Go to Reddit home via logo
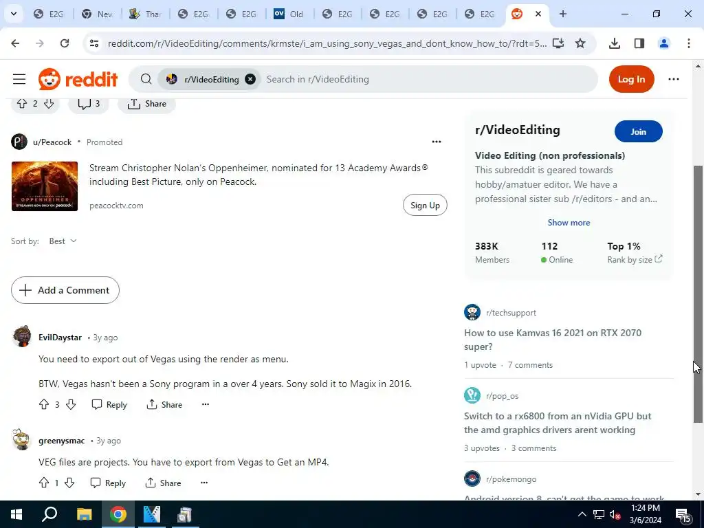The width and height of the screenshot is (704, 528). click(x=78, y=79)
